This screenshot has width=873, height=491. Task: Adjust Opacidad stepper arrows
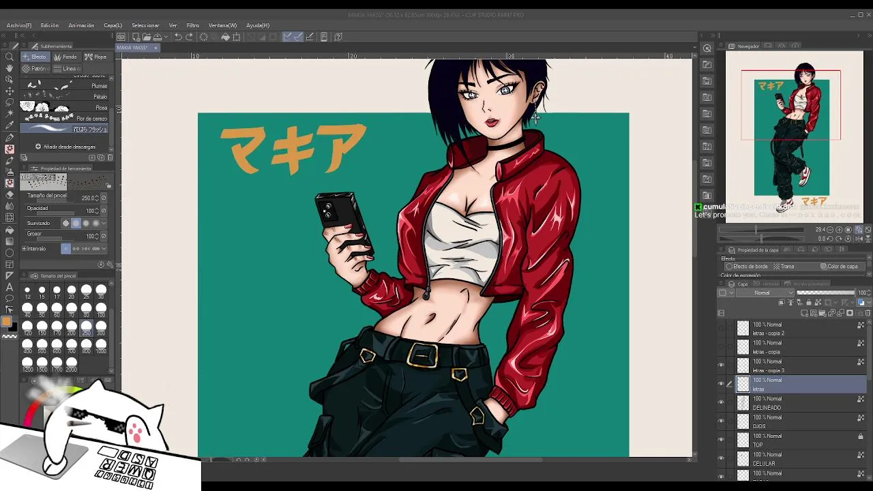97,211
